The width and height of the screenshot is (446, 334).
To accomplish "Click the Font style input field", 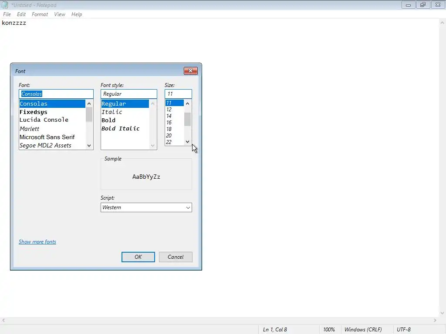I will [x=128, y=94].
